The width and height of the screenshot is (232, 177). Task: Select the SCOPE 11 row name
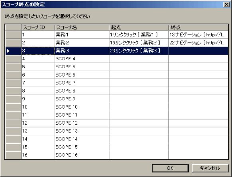click(82, 115)
